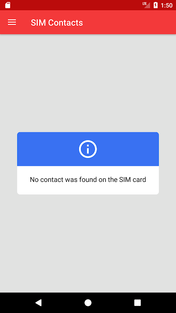Go back with the triangle navigation button
176x313 pixels.
coord(38,302)
